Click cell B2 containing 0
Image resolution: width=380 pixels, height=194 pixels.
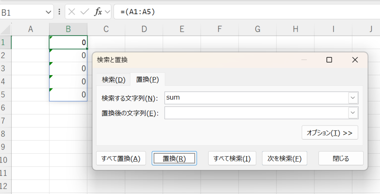[x=68, y=56]
